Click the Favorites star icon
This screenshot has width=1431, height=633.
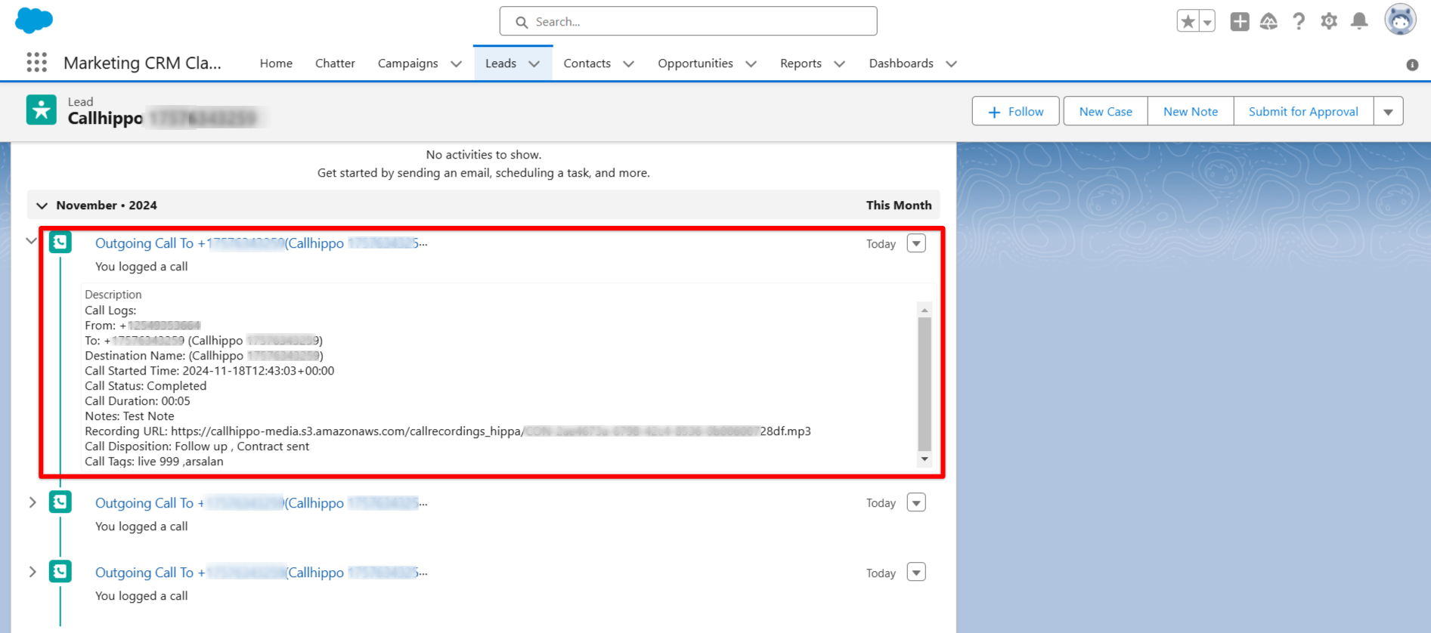(x=1188, y=21)
